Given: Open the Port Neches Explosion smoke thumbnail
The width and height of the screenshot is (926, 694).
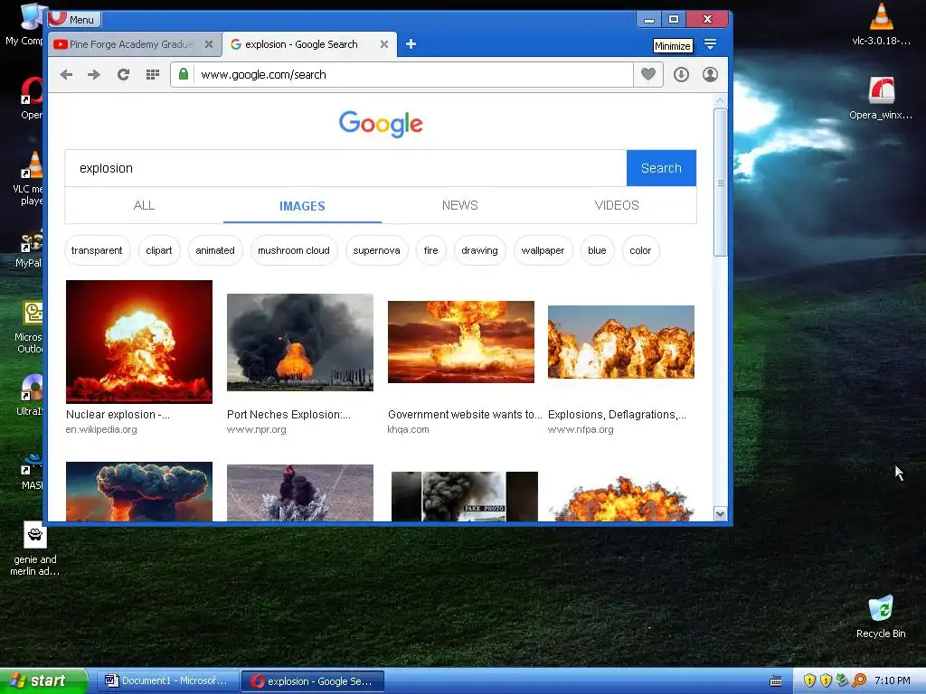Looking at the screenshot, I should coord(300,342).
